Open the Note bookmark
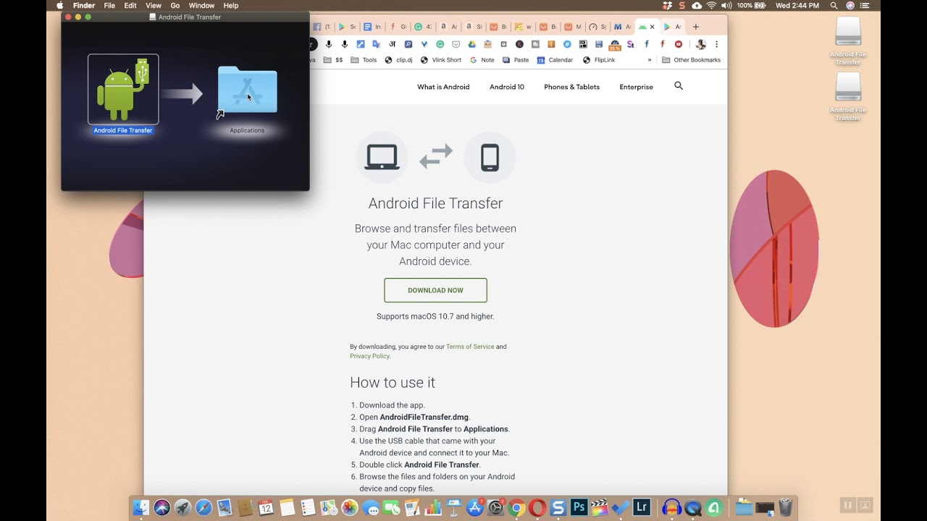 (482, 60)
